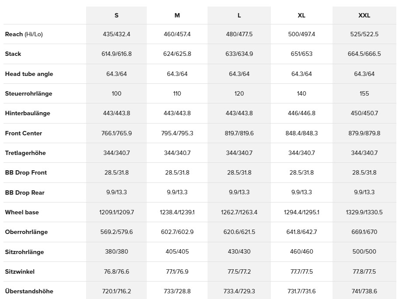Image resolution: width=402 pixels, height=299 pixels.
Task: Select the Wheel base row label
Action: coord(22,212)
